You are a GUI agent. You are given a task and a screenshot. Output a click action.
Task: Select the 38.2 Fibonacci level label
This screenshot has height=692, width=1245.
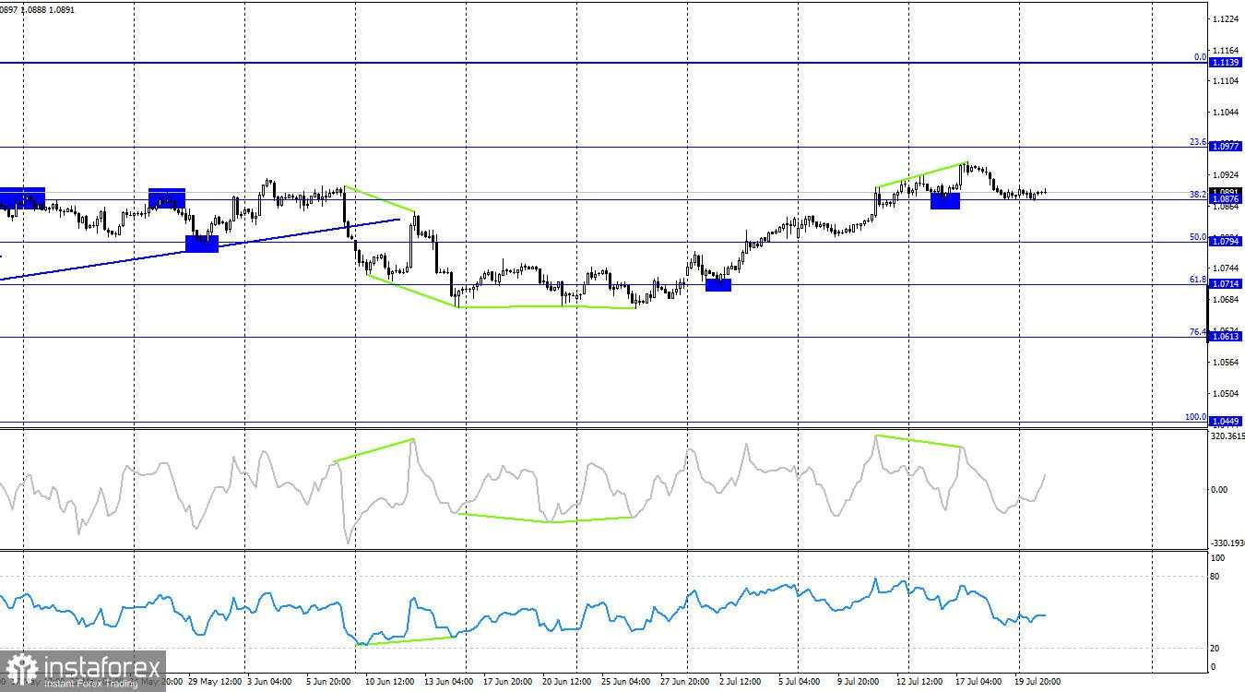1197,195
